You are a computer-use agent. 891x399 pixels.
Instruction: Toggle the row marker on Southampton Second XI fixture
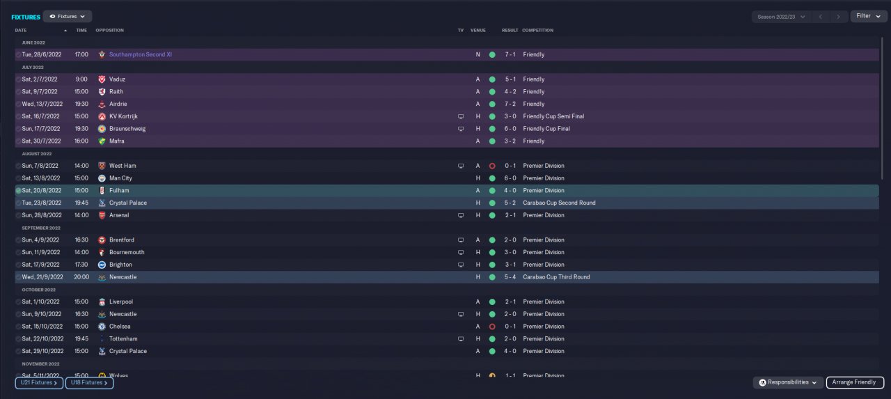19,54
